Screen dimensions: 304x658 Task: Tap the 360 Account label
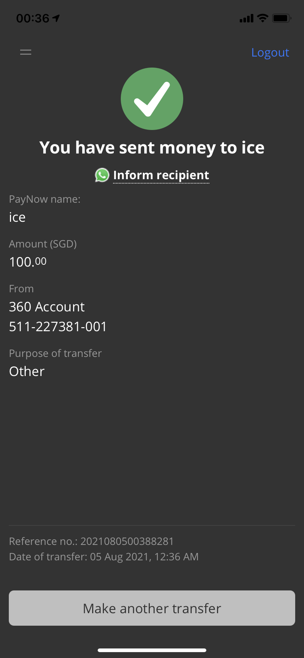[x=47, y=307]
